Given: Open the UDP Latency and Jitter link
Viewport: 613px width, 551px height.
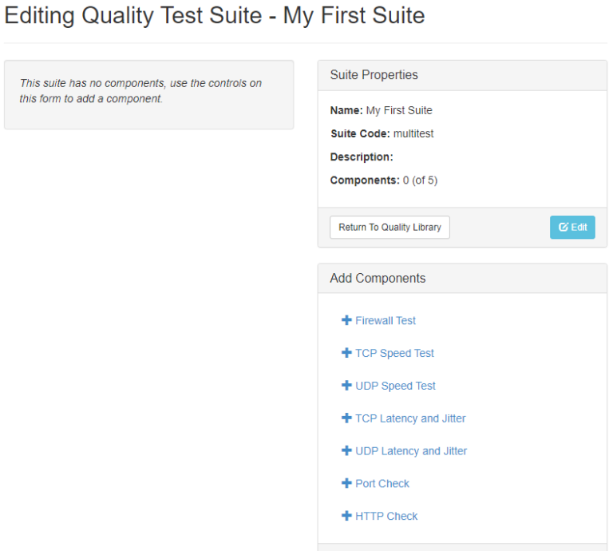Looking at the screenshot, I should [411, 451].
